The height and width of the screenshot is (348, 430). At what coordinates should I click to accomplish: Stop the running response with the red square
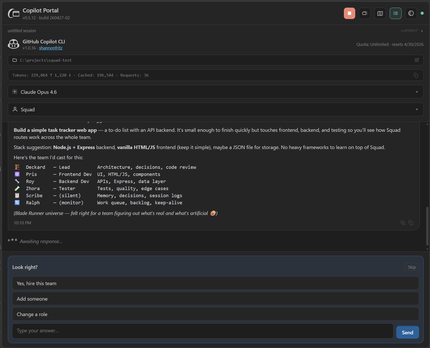(349, 13)
